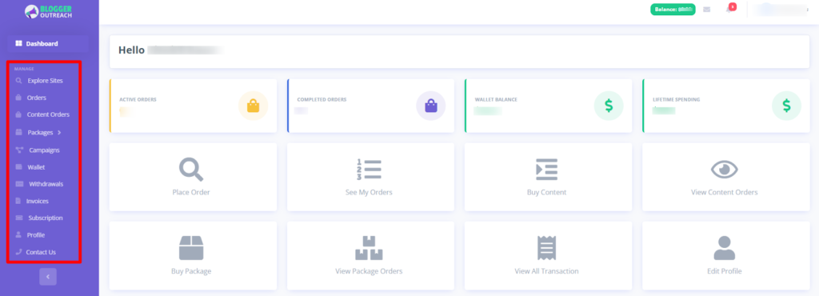Click the box icon on Buy Package card

pos(191,248)
